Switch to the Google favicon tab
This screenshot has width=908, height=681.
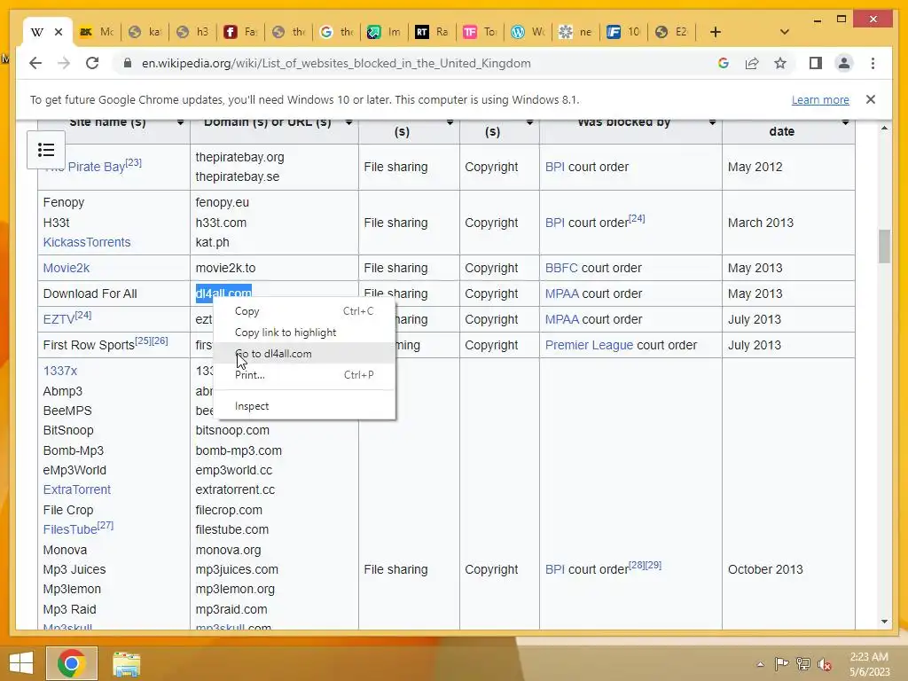point(336,32)
